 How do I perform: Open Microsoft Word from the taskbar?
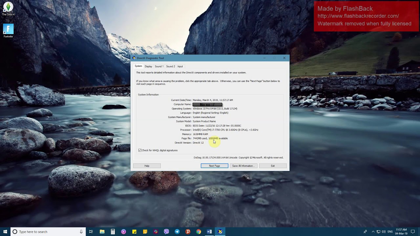tap(209, 232)
